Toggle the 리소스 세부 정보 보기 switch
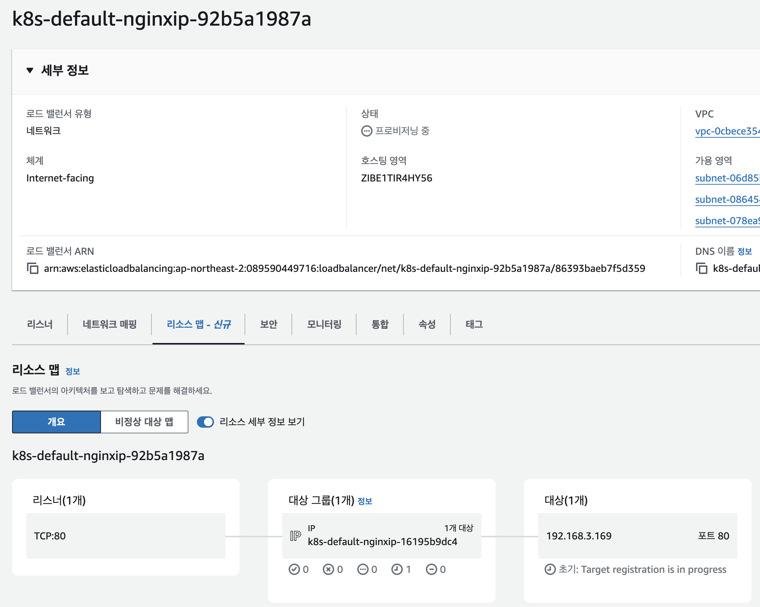The width and height of the screenshot is (760, 607). [205, 422]
